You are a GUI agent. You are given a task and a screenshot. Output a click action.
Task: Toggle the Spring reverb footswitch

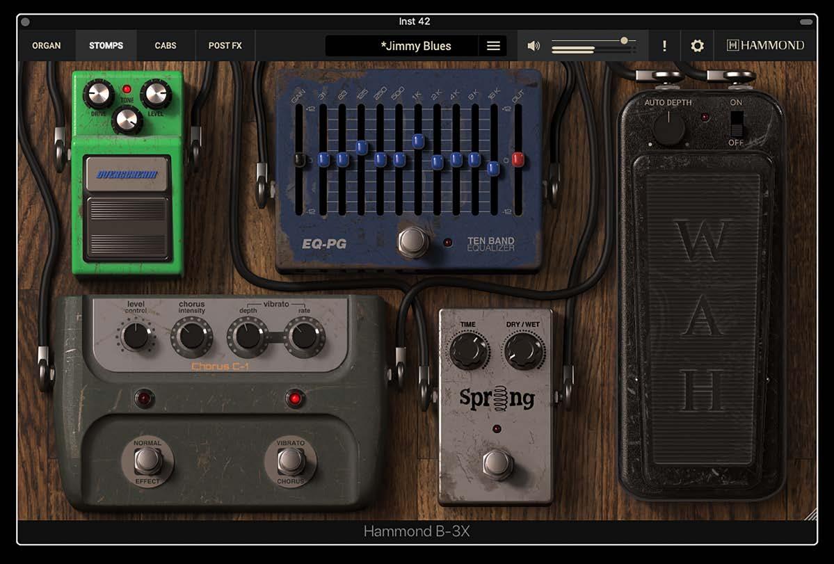(497, 464)
